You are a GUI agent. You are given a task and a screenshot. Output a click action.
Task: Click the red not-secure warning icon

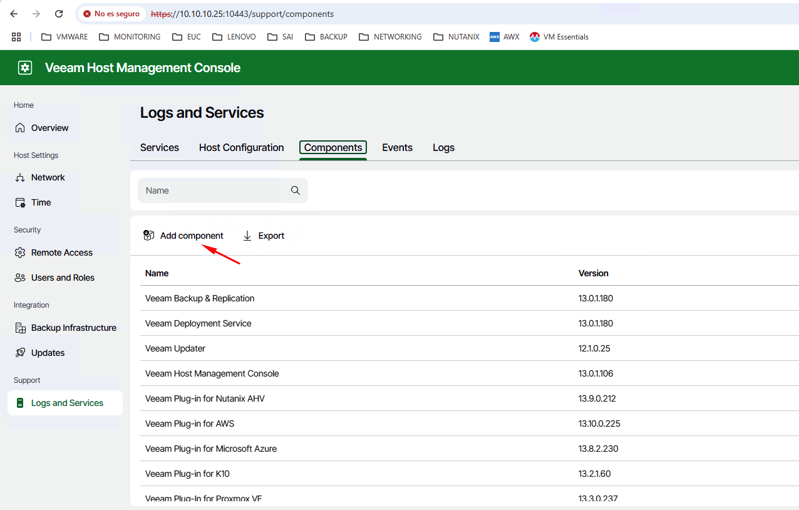87,14
